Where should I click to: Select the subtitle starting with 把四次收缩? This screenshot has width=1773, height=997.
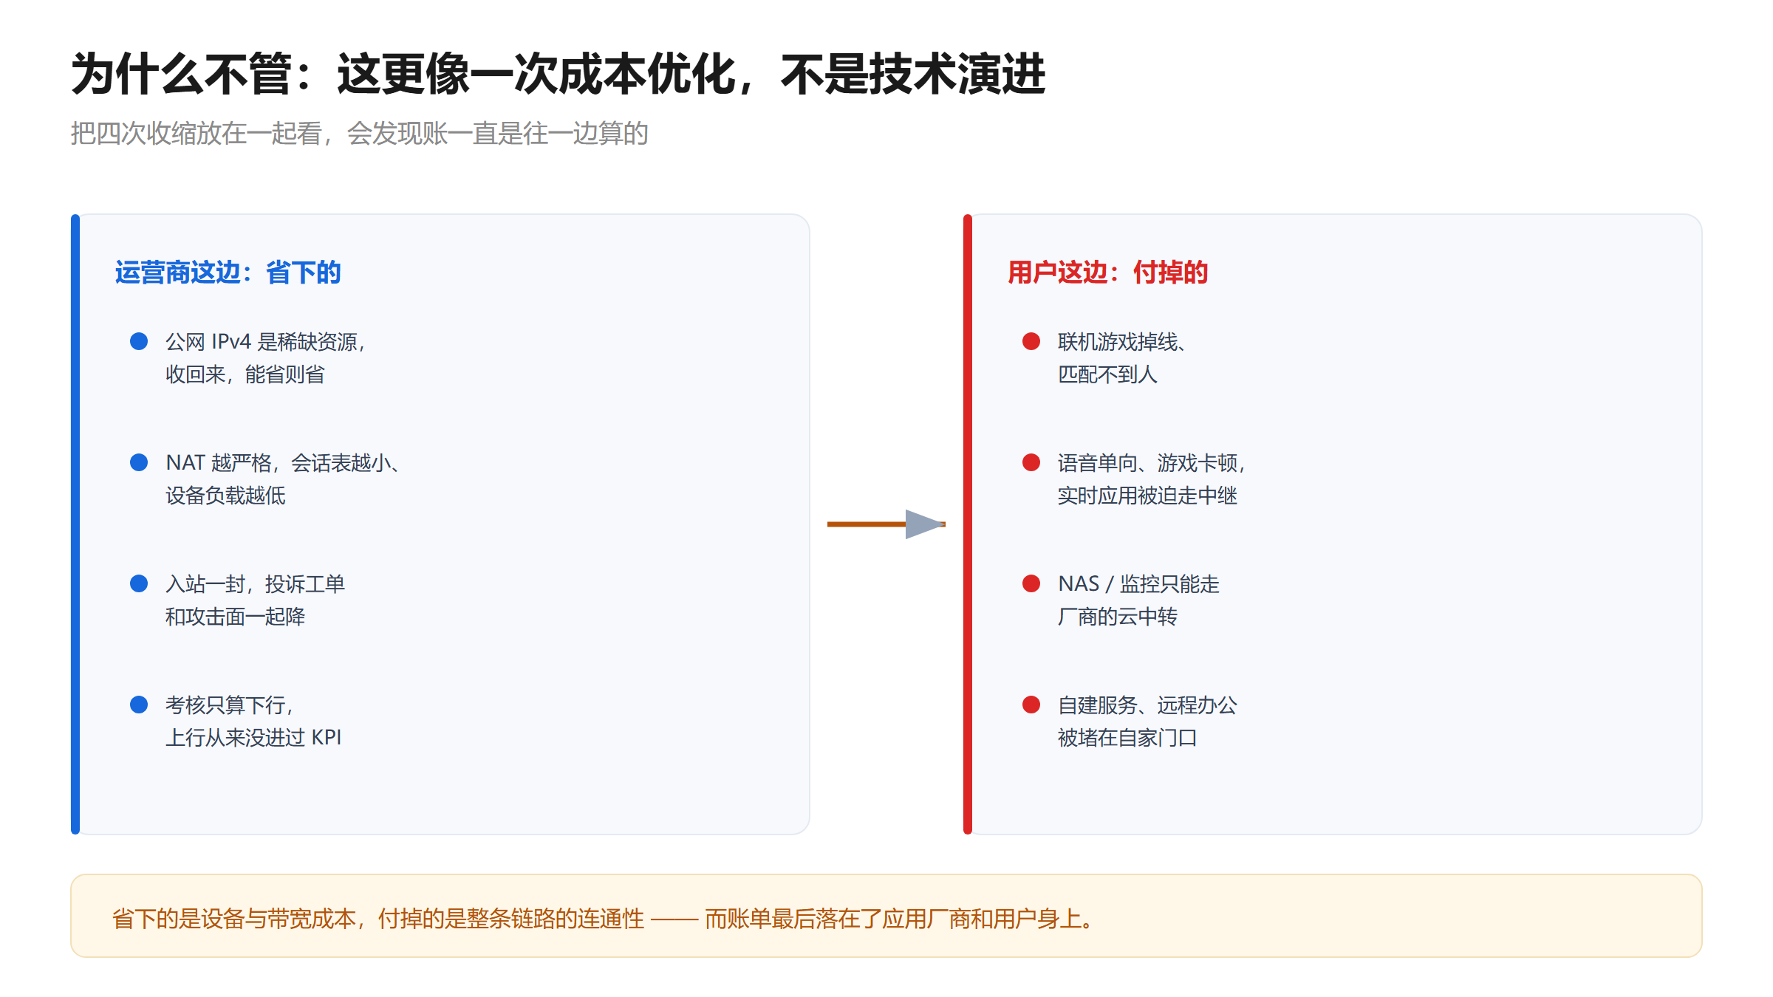[359, 134]
